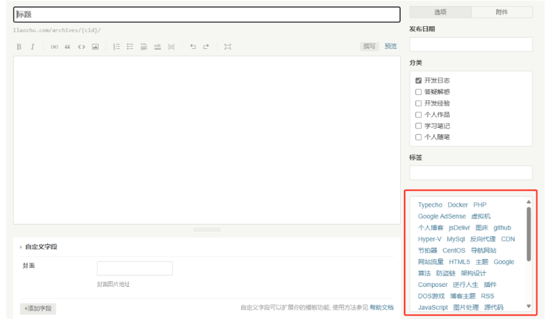Check the 答疑解惑 category checkbox

tap(419, 92)
